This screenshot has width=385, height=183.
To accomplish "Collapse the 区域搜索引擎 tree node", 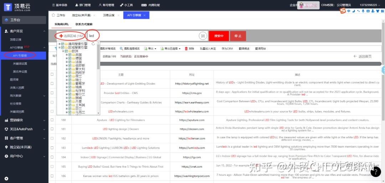I will tap(60, 48).
